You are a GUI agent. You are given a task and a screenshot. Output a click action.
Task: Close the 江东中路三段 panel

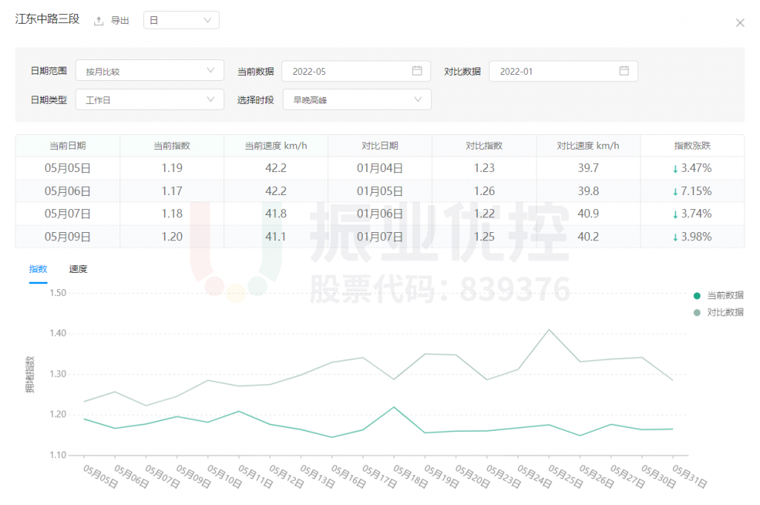coord(739,23)
